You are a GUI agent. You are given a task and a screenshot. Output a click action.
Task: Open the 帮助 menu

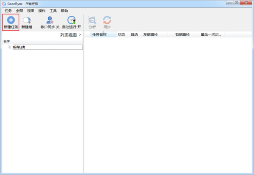pyautogui.click(x=64, y=11)
